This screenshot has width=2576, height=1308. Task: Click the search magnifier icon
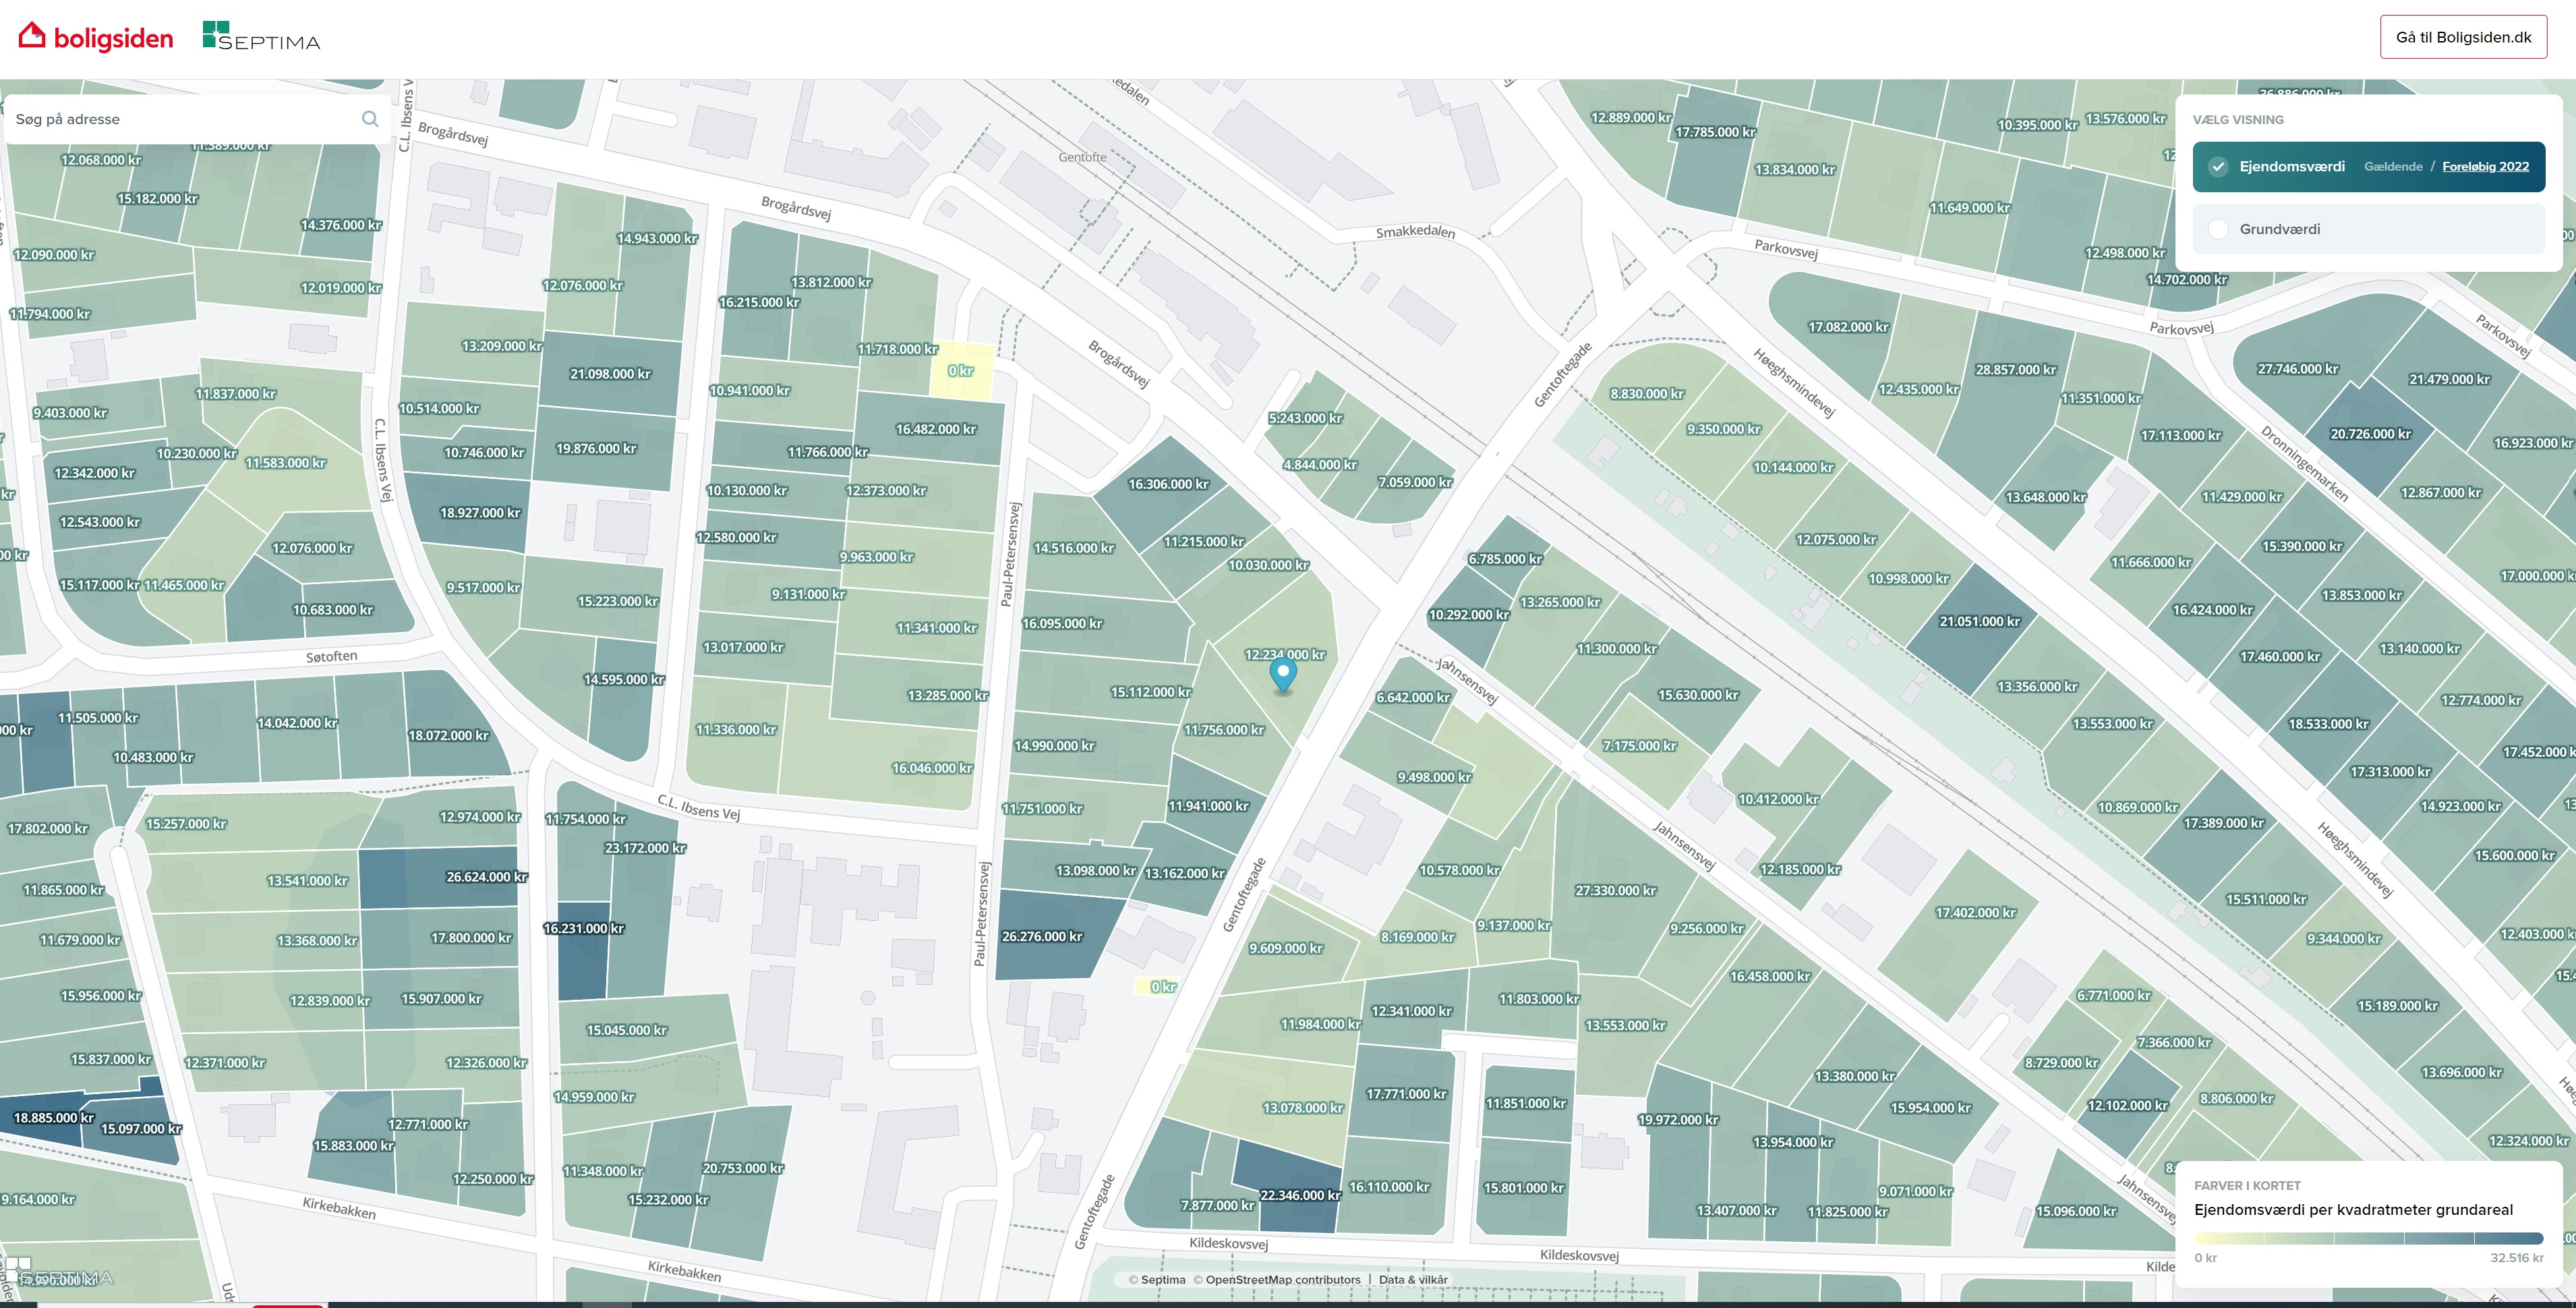pyautogui.click(x=370, y=119)
